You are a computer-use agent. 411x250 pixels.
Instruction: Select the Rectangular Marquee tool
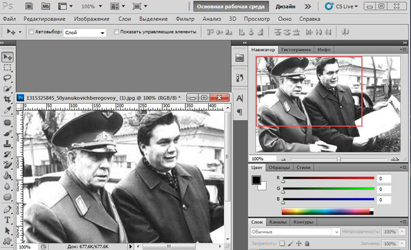click(x=8, y=68)
